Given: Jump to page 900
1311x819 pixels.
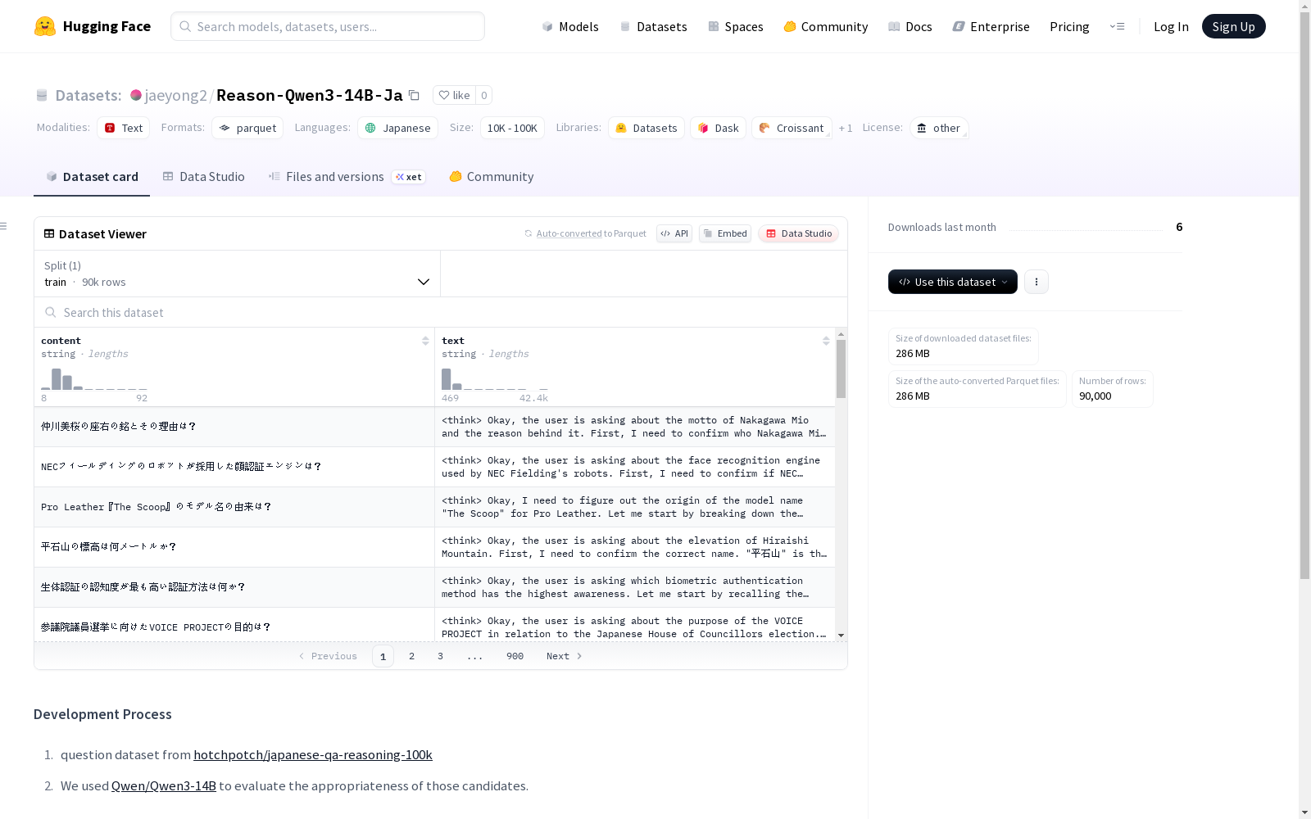Looking at the screenshot, I should (x=515, y=656).
